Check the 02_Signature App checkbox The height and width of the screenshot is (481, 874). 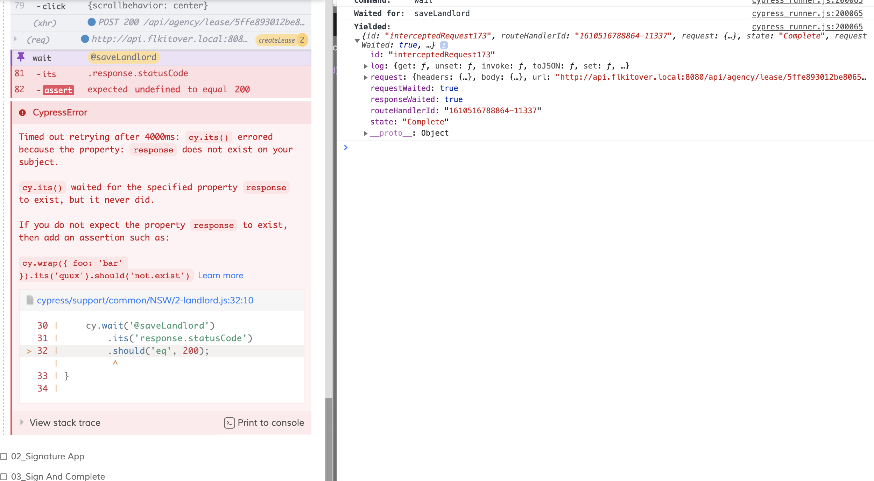4,456
